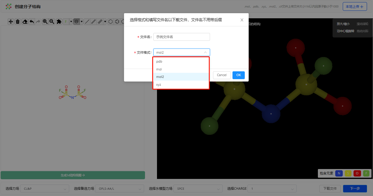Choose the pdb format option
Image resolution: width=373 pixels, height=196 pixels.
(x=181, y=61)
